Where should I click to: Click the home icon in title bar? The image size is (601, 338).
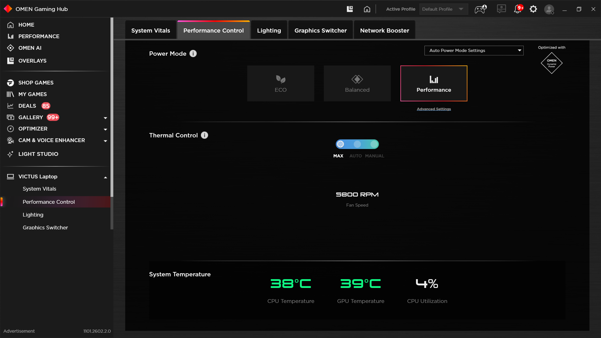(367, 9)
